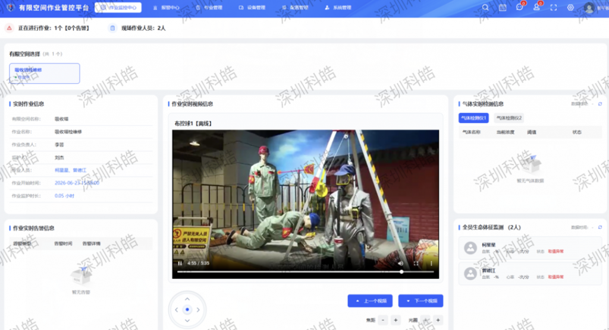The height and width of the screenshot is (330, 609).
Task: Click the 刘杰 guardian name value
Action: click(x=59, y=157)
